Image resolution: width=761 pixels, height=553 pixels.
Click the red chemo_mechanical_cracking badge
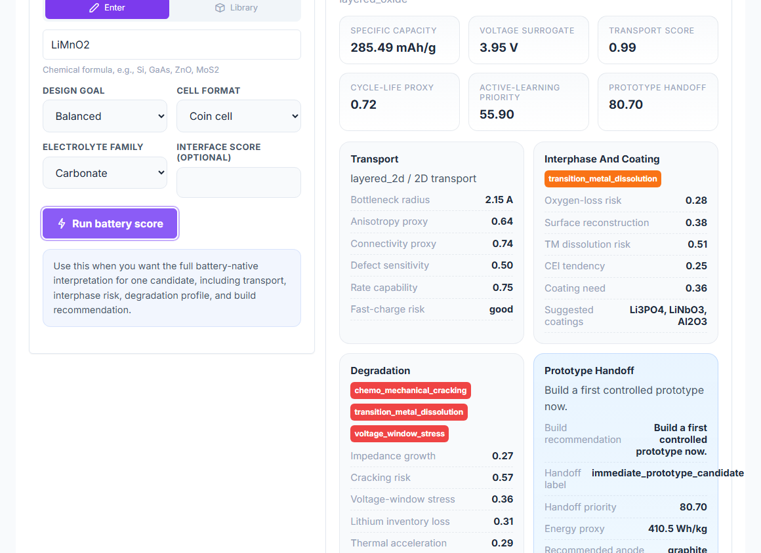tap(411, 391)
